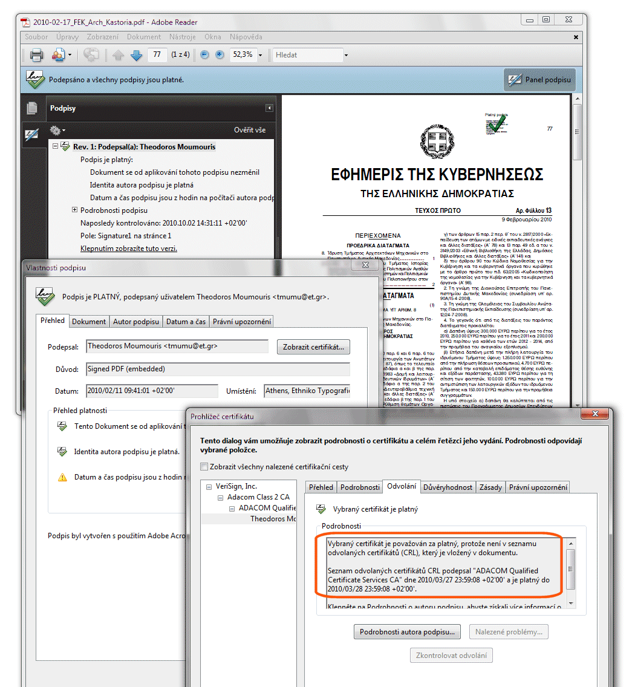Click the 52,3% zoom value field
Image resolution: width=635 pixels, height=687 pixels.
[x=243, y=55]
